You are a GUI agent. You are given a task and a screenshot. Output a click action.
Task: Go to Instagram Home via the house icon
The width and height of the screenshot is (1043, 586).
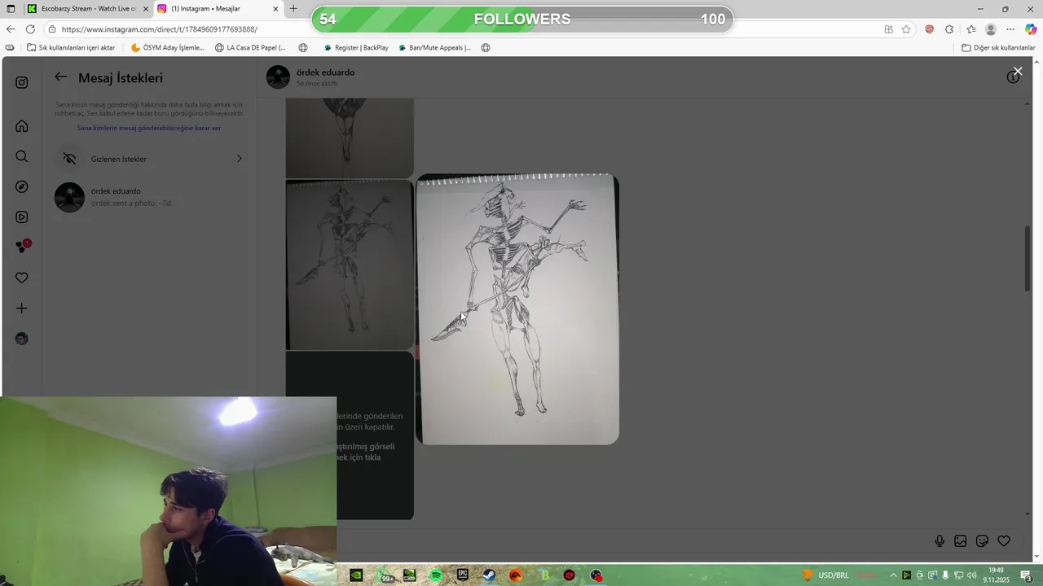tap(22, 126)
